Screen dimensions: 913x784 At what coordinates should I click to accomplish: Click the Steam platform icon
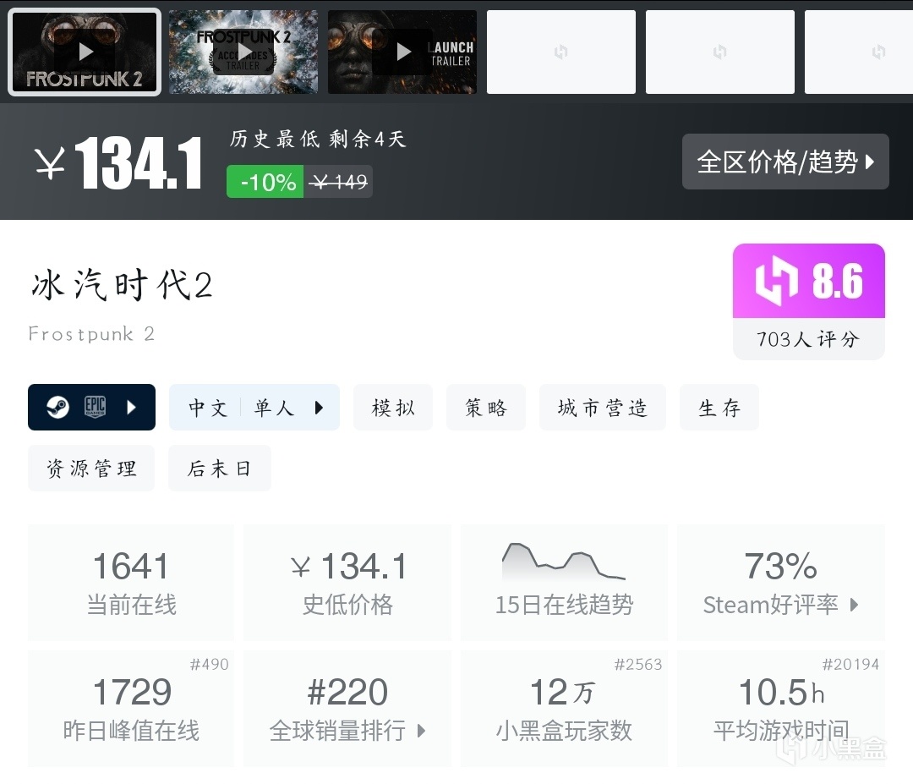(57, 407)
